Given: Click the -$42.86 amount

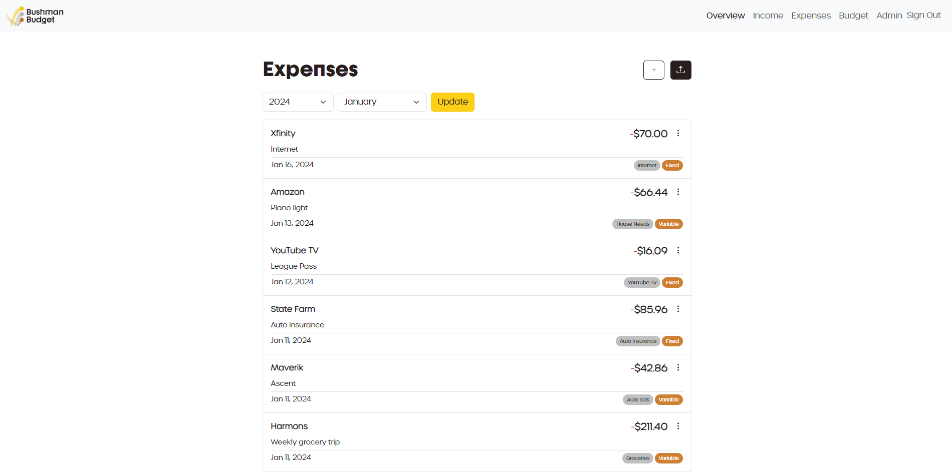Looking at the screenshot, I should (x=649, y=368).
